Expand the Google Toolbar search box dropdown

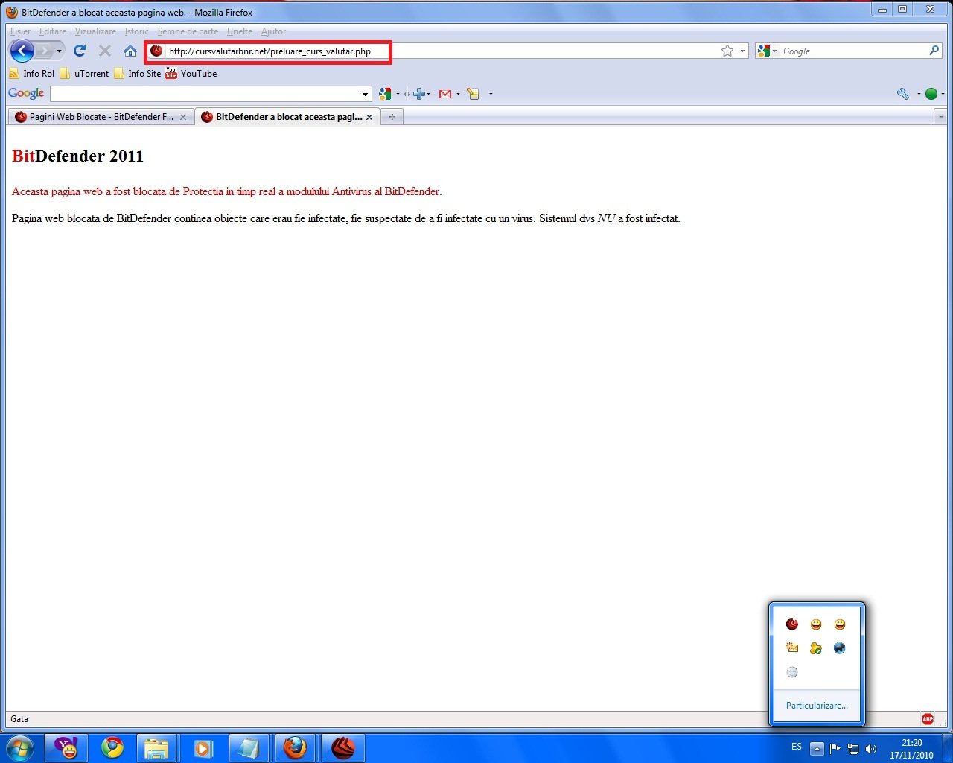click(366, 94)
